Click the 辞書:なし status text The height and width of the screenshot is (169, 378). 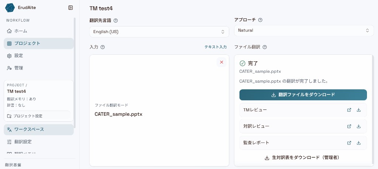click(x=16, y=105)
